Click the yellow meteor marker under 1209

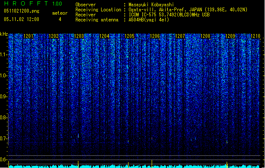tap(227, 165)
